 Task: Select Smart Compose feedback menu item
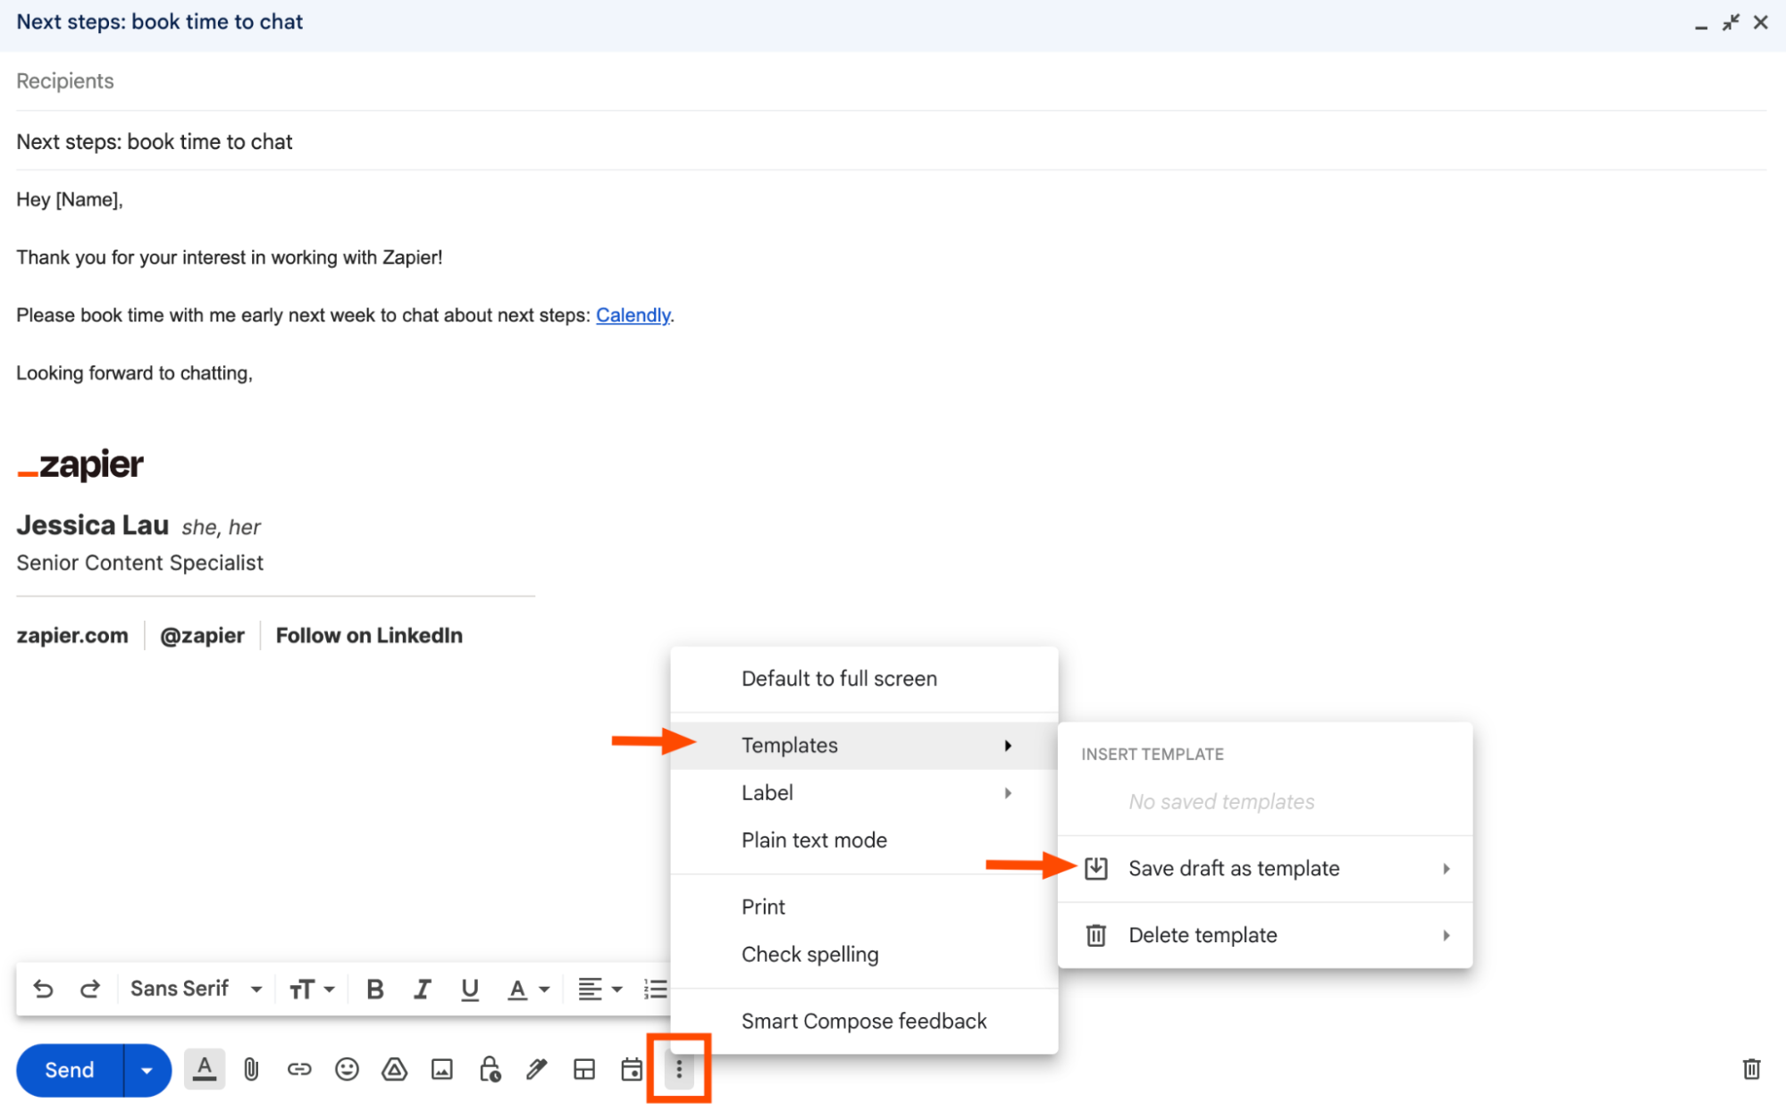pos(864,1021)
